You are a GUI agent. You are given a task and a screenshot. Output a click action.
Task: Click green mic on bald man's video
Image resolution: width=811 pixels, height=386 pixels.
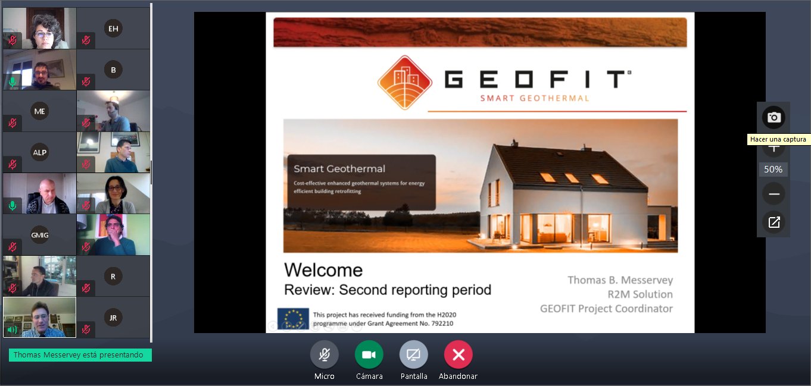coord(13,205)
